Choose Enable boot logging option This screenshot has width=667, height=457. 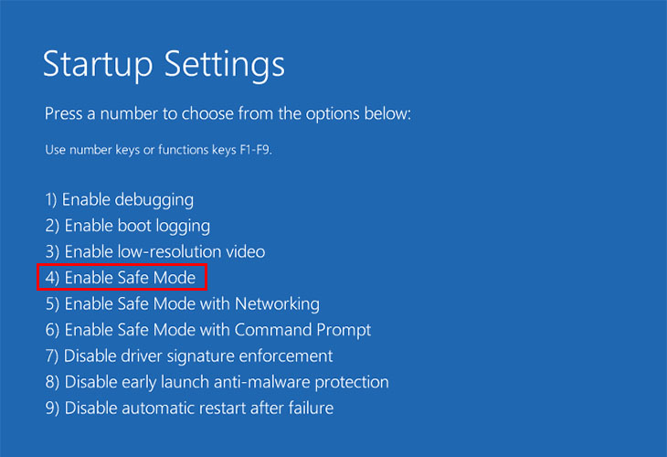(x=128, y=226)
